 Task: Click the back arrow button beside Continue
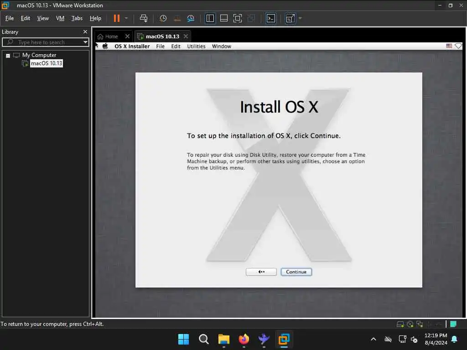point(261,272)
